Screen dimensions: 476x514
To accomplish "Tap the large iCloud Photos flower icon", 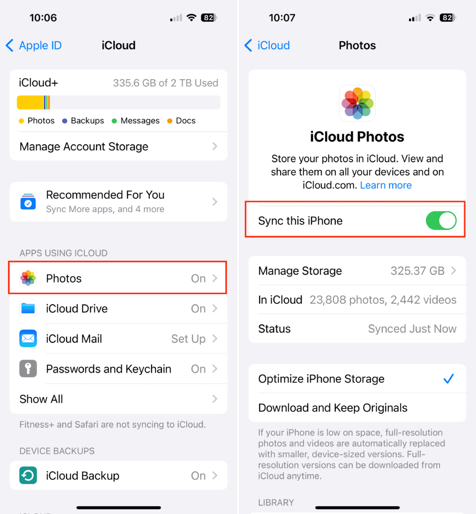I will coord(357,103).
